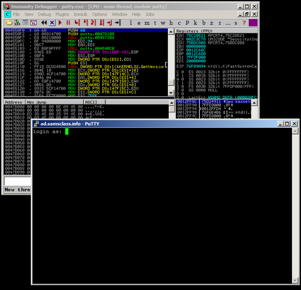Show Handles with the h button

[171, 23]
